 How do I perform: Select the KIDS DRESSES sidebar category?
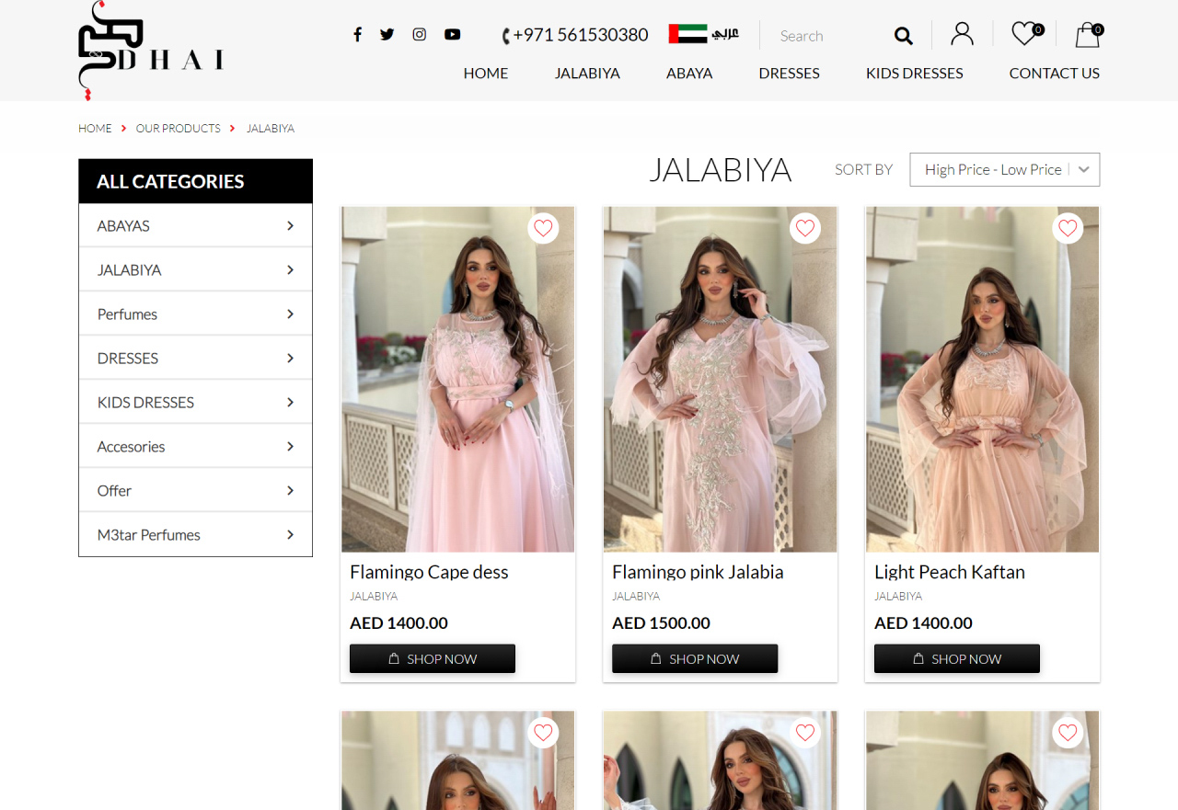tap(195, 402)
